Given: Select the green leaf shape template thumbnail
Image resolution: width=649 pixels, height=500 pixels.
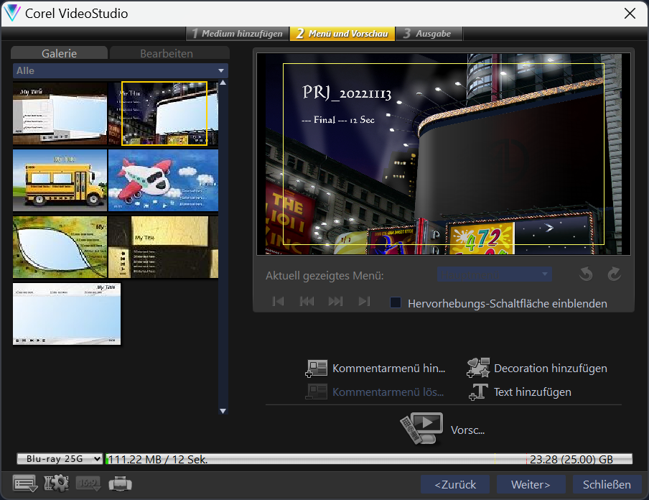Looking at the screenshot, I should click(60, 247).
